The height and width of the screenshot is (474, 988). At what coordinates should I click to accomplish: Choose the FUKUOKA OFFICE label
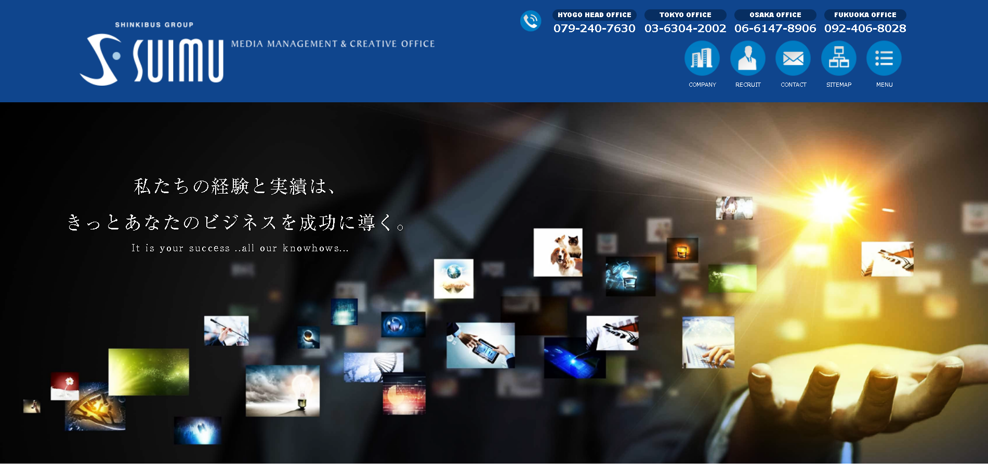[865, 15]
